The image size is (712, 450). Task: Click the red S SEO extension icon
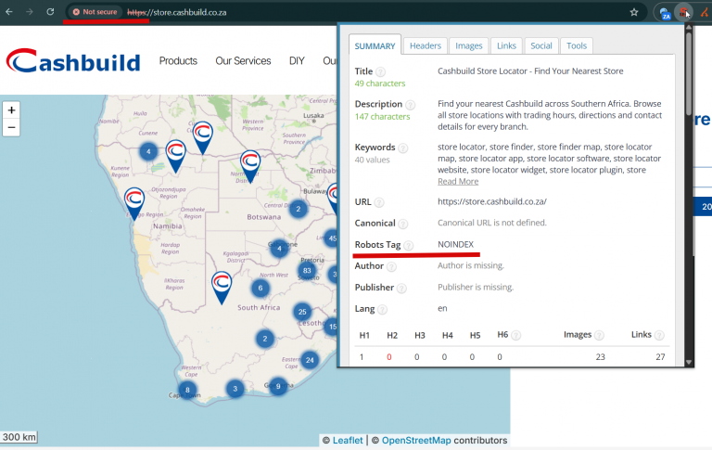click(x=683, y=13)
